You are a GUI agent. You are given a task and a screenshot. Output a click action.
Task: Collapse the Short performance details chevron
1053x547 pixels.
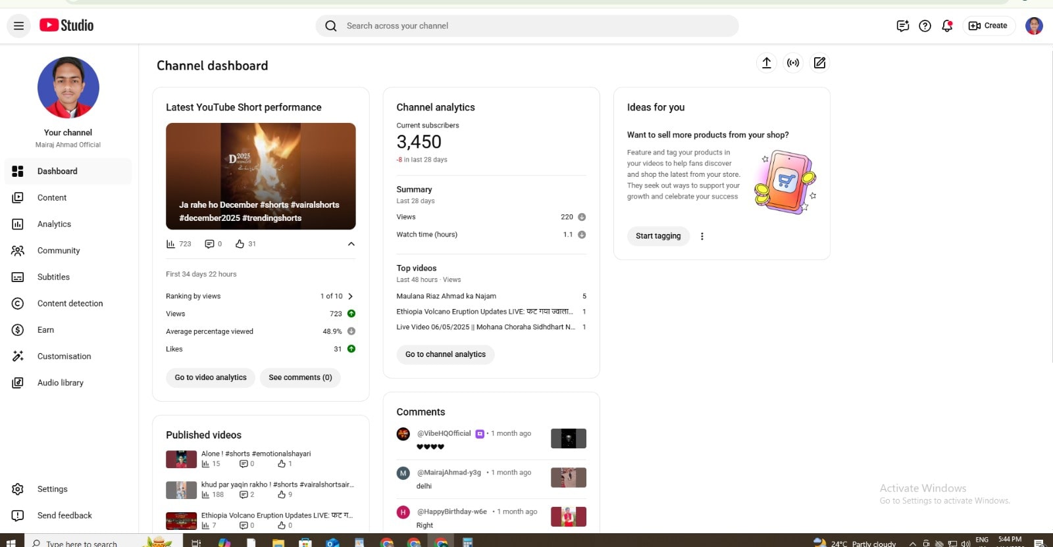[351, 244]
